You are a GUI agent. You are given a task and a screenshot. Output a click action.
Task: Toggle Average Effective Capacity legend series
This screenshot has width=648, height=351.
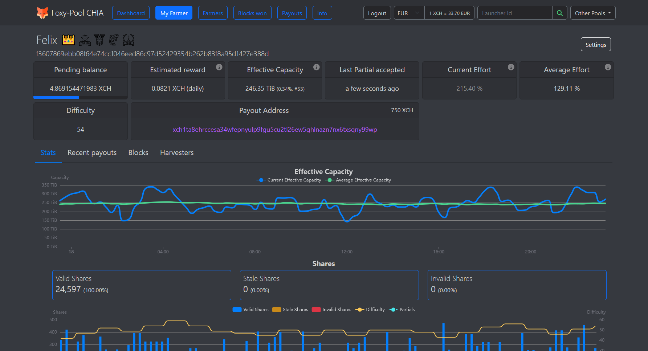coord(358,180)
